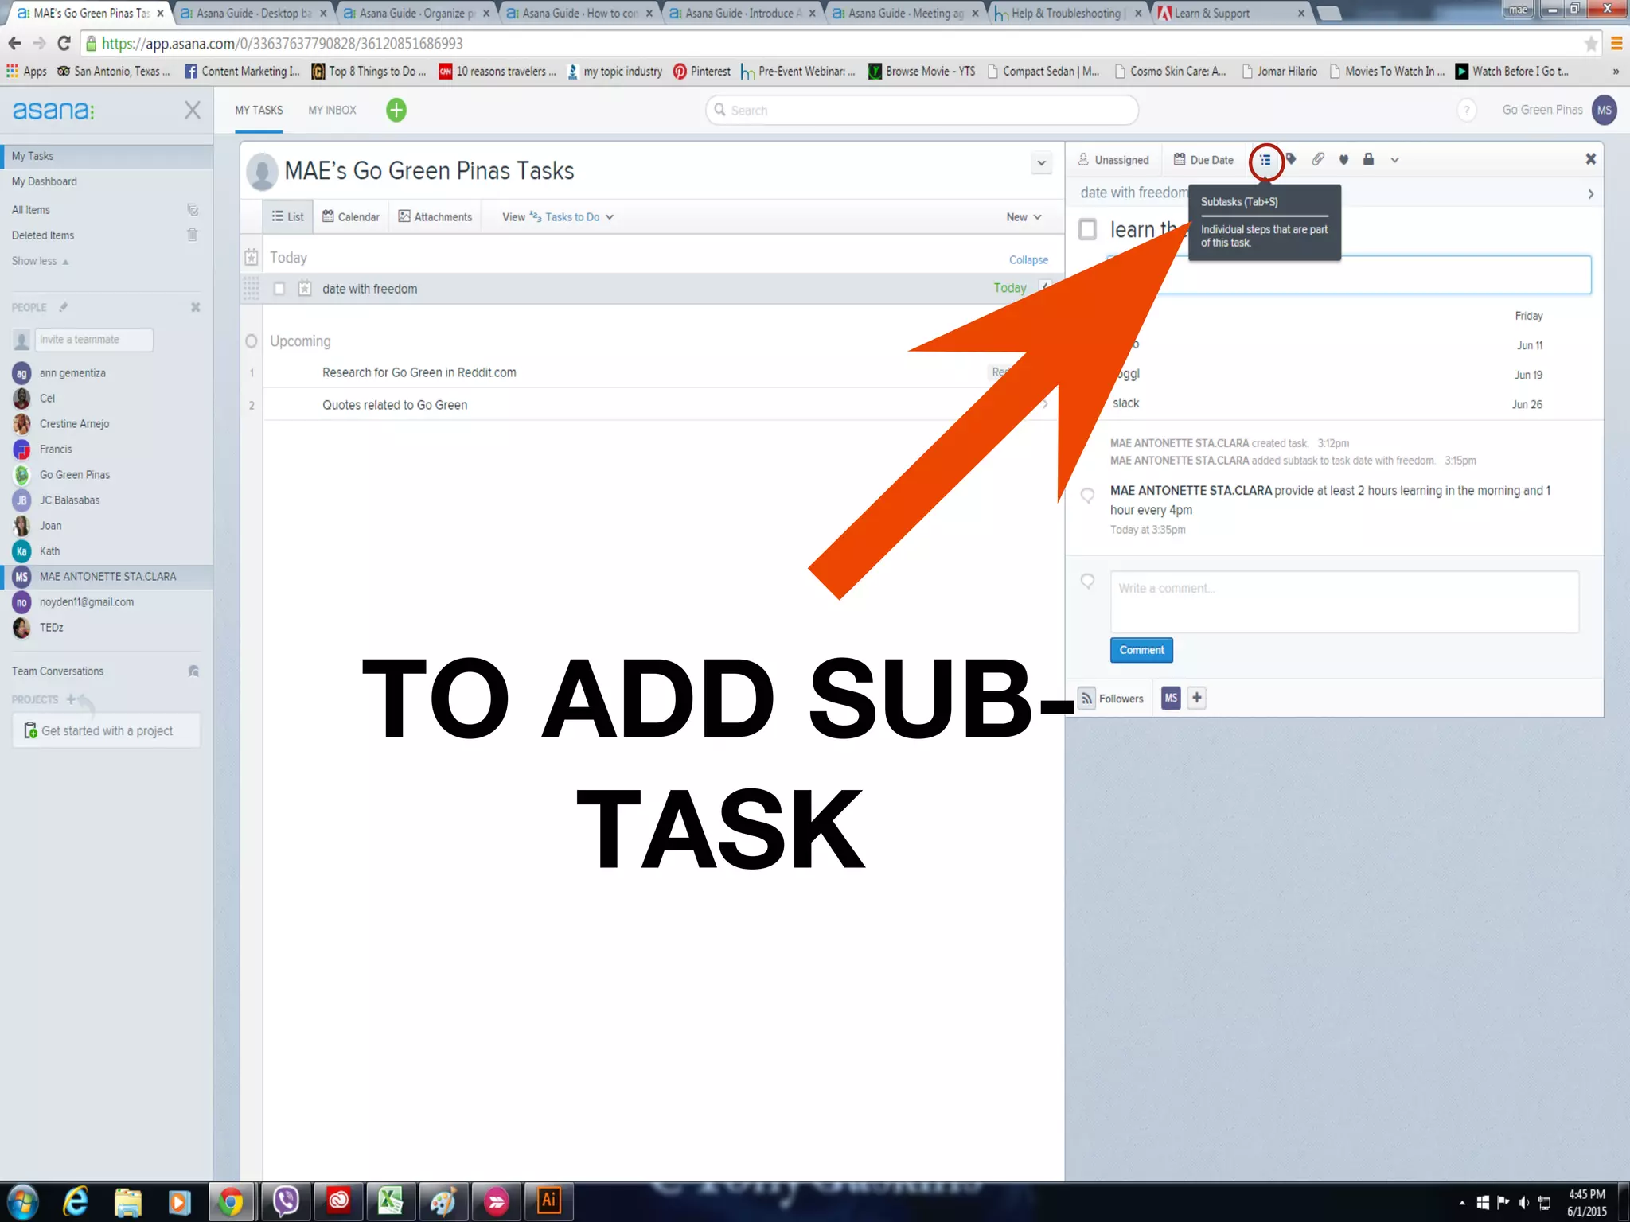The width and height of the screenshot is (1630, 1222).
Task: Select the Calendar view tab
Action: [351, 216]
